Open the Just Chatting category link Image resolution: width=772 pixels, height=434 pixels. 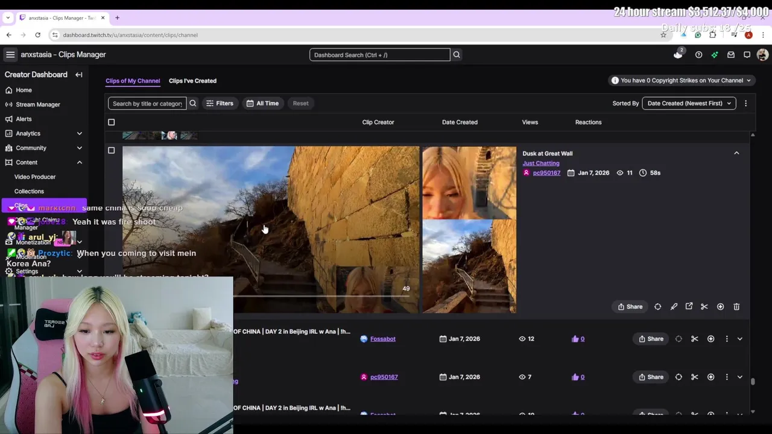pyautogui.click(x=541, y=163)
